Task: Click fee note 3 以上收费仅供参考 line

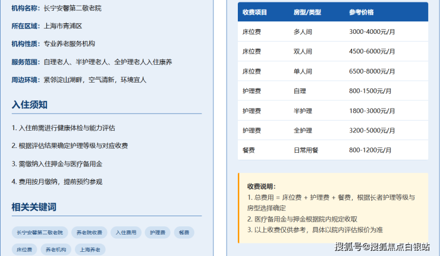Action: 315,230
